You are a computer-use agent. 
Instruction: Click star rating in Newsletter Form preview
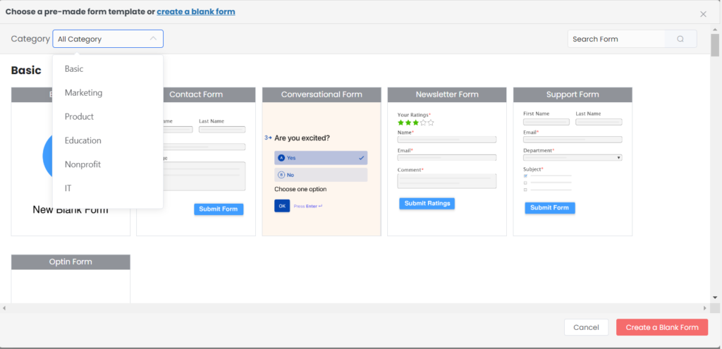pyautogui.click(x=416, y=123)
